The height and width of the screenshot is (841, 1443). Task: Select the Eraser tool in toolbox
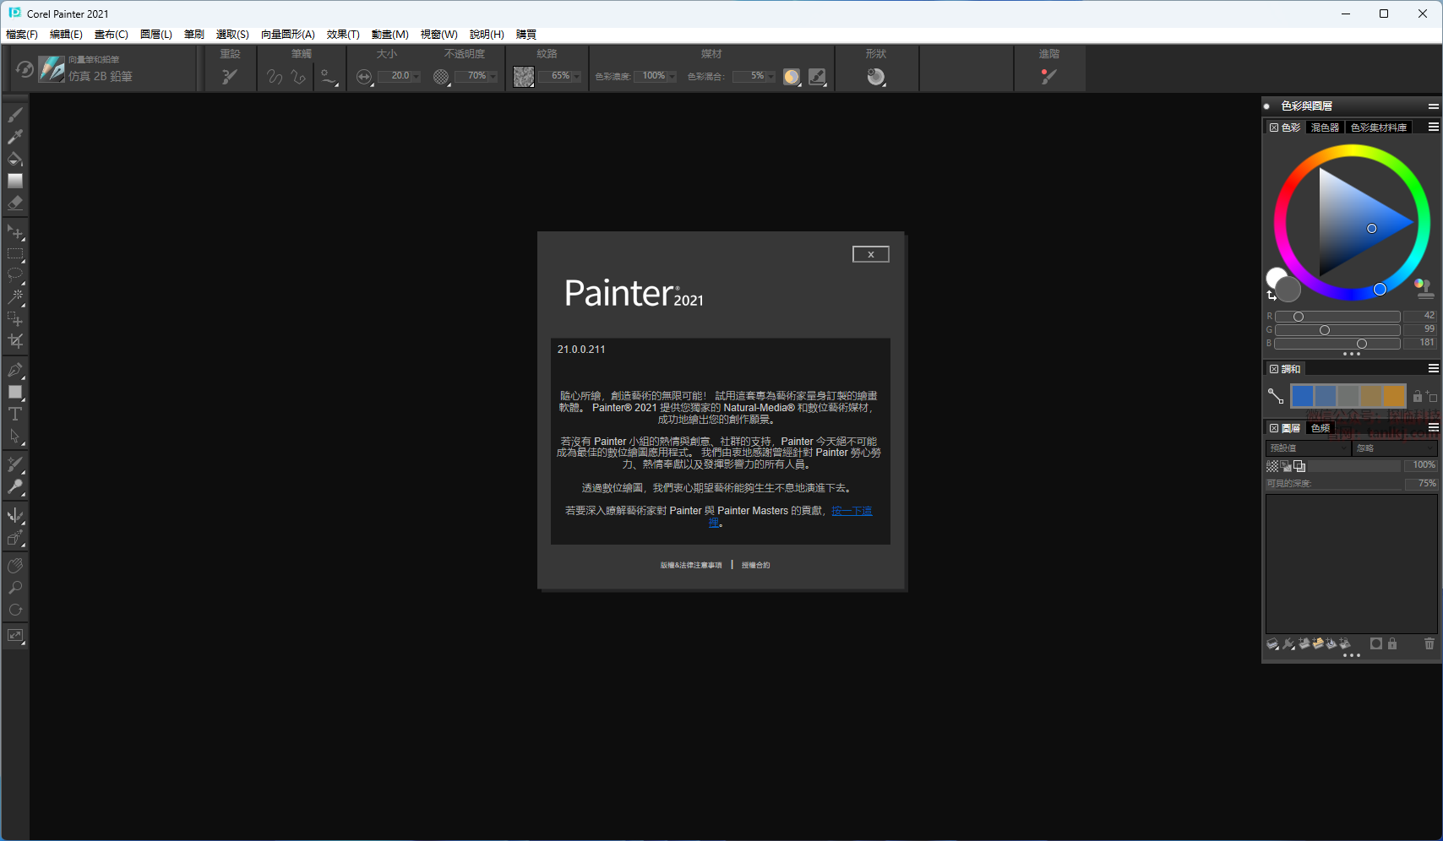pos(15,203)
